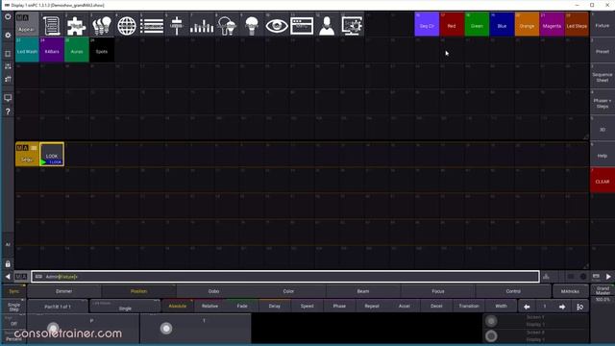Select the list lines appearance tile
The image size is (615, 346).
[x=152, y=26]
